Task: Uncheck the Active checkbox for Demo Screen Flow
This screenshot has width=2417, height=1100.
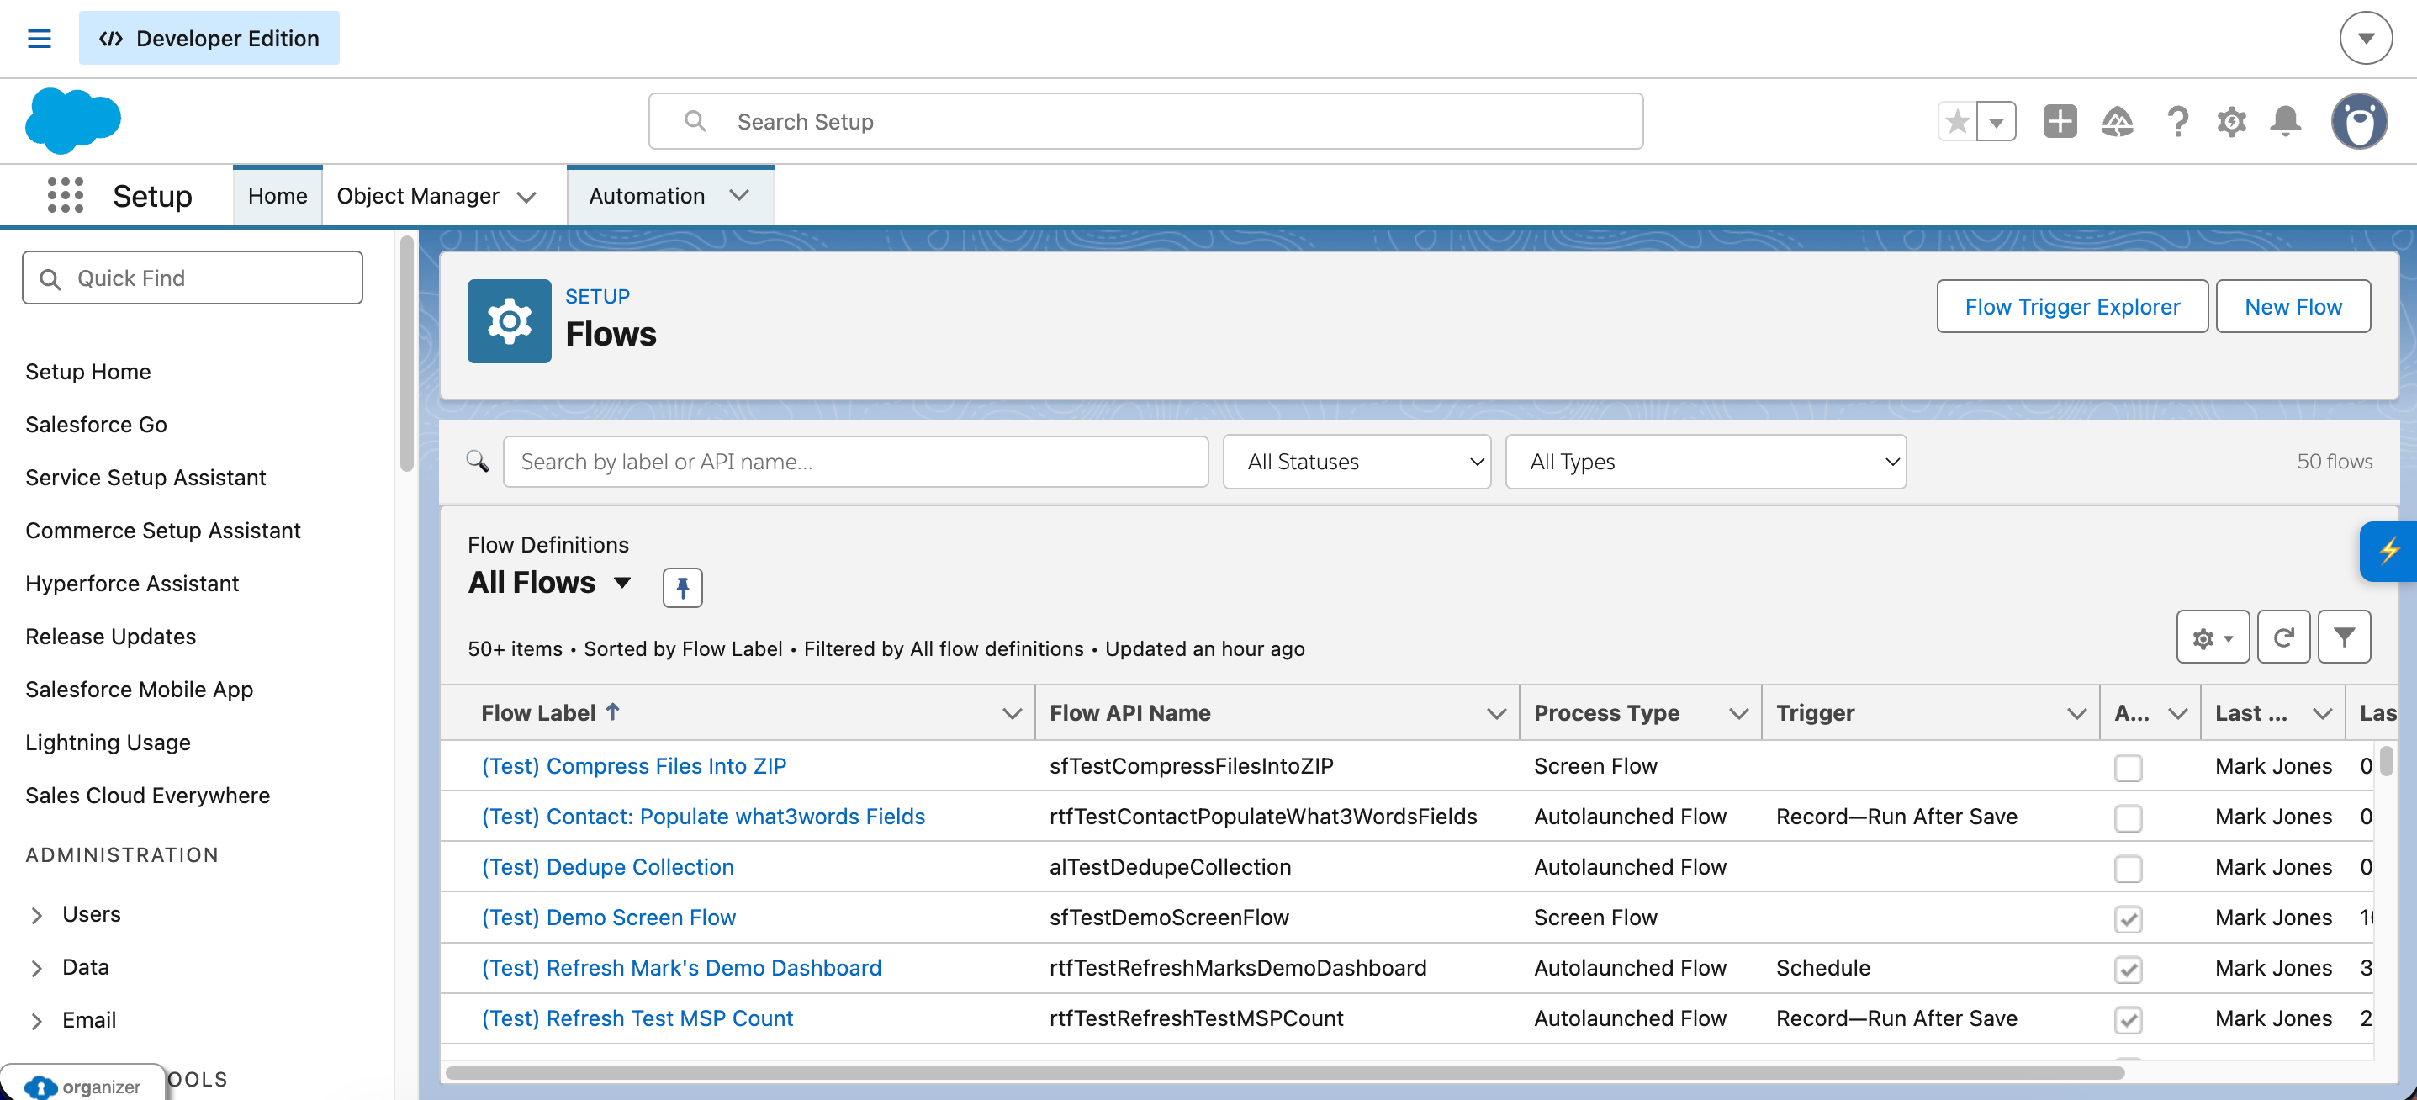Action: pos(2129,919)
